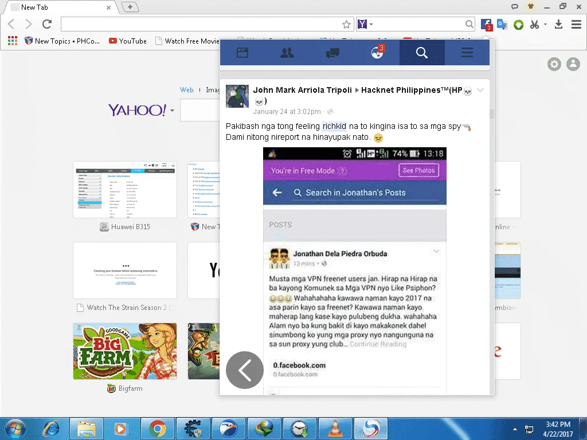This screenshot has height=440, width=587.
Task: Open the news feed icon in Facebook popup
Action: coord(242,53)
